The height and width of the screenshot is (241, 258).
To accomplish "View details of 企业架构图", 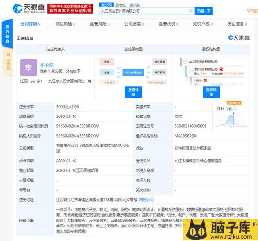I will [133, 92].
